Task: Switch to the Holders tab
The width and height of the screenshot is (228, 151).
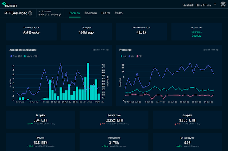Action: click(106, 13)
